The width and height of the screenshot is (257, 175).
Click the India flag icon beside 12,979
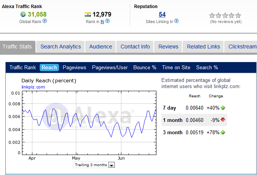coord(88,14)
